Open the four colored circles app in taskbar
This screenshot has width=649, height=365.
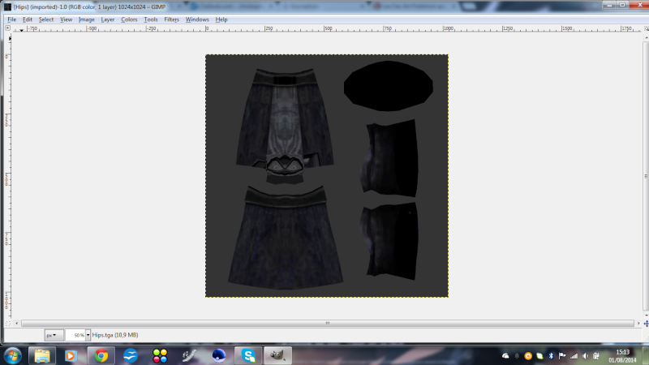click(160, 356)
